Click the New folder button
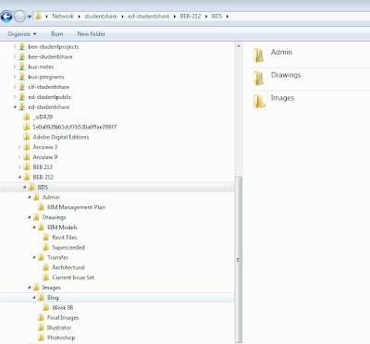The width and height of the screenshot is (370, 344). (91, 34)
